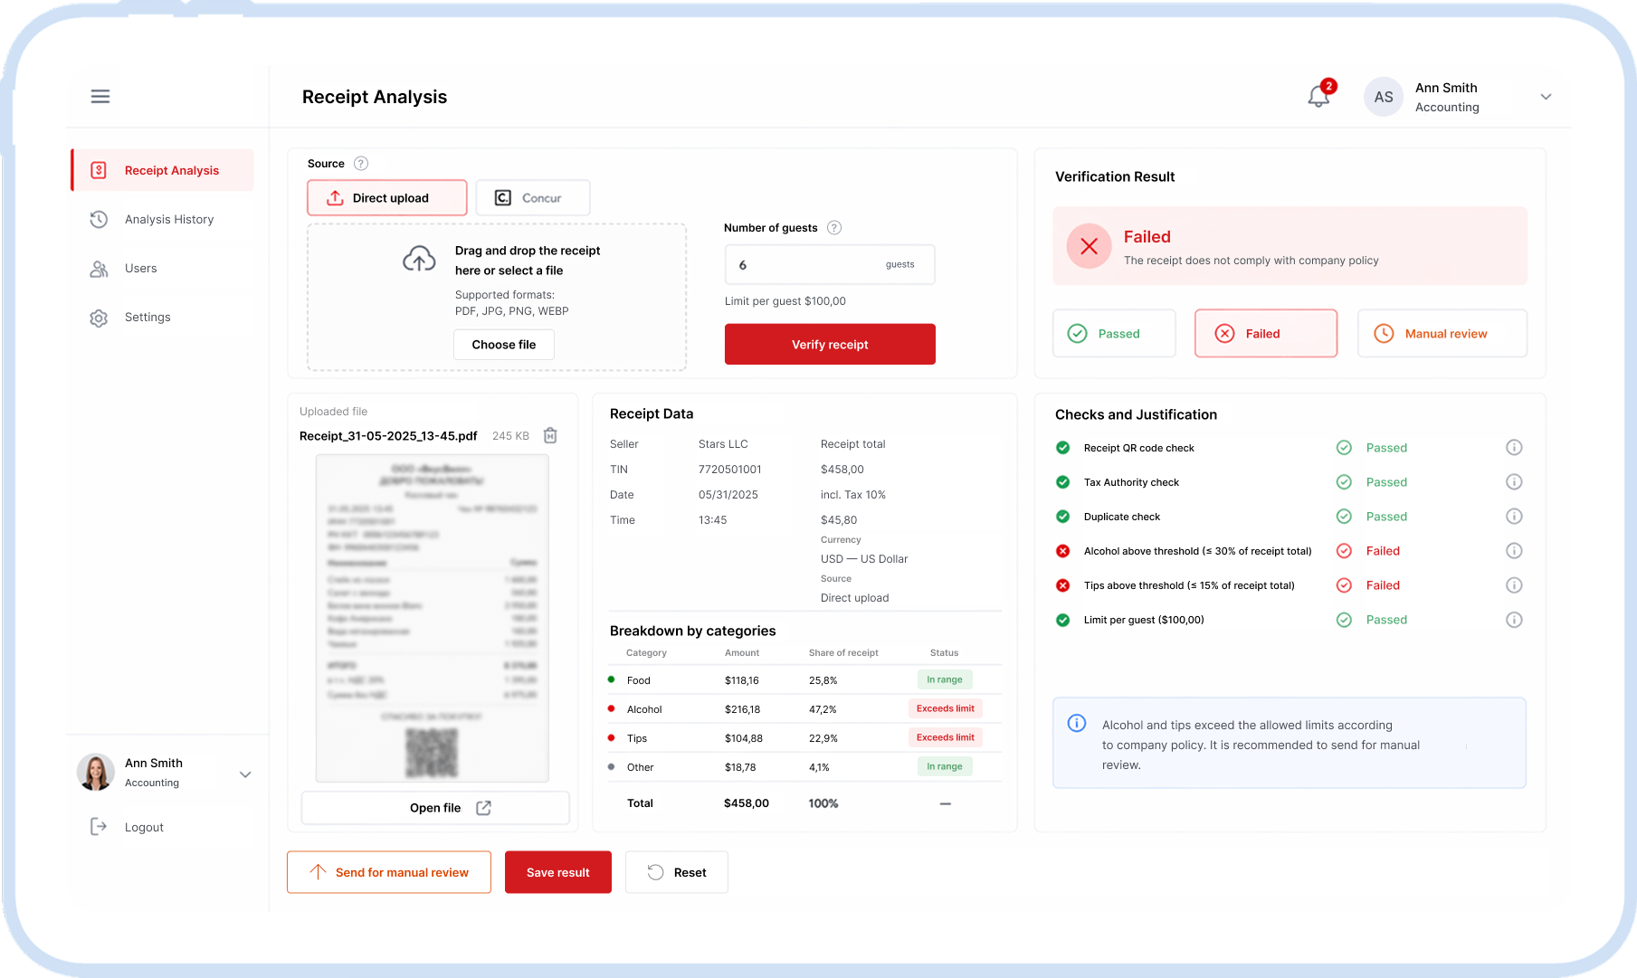Viewport: 1637px width, 978px height.
Task: Delete uploaded file with trash icon
Action: coord(550,436)
